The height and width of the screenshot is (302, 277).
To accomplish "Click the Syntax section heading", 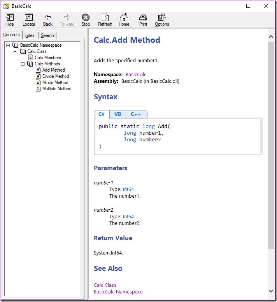I will [x=105, y=97].
